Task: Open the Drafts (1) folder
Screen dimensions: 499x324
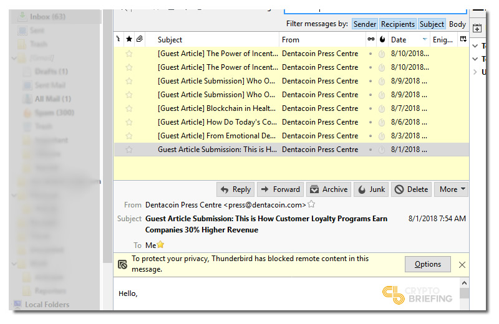Action: click(52, 71)
